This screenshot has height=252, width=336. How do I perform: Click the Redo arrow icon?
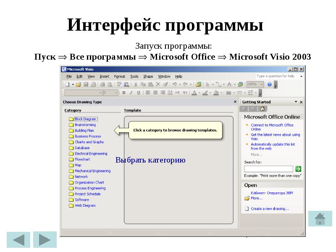(x=186, y=84)
